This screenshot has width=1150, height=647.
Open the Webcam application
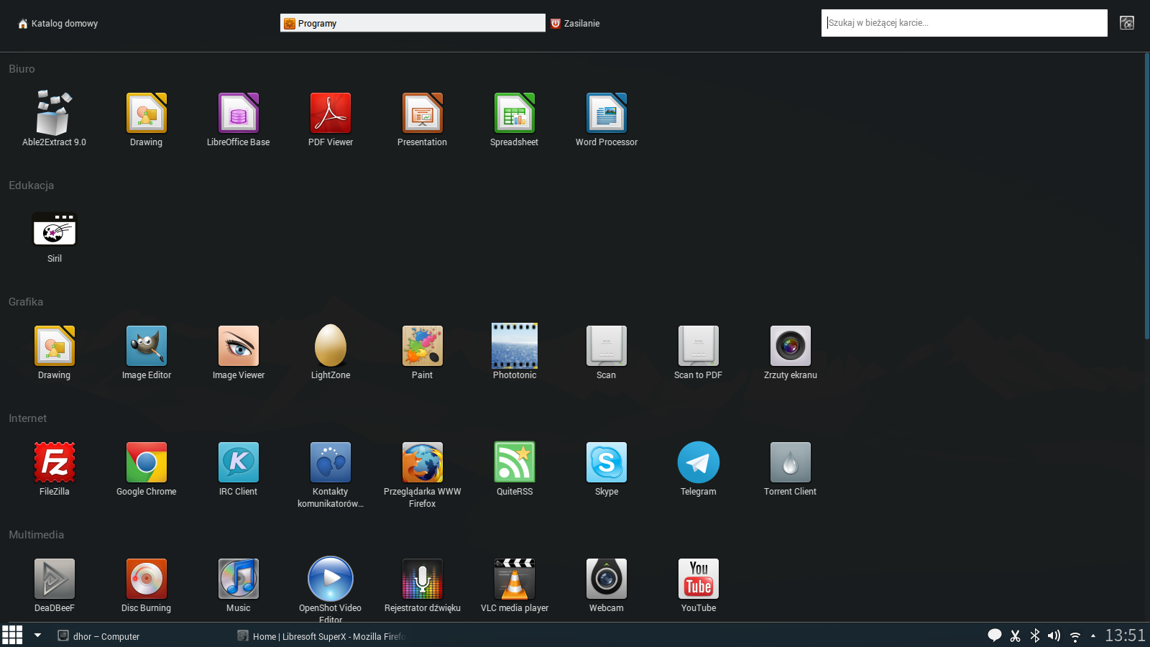tap(606, 585)
